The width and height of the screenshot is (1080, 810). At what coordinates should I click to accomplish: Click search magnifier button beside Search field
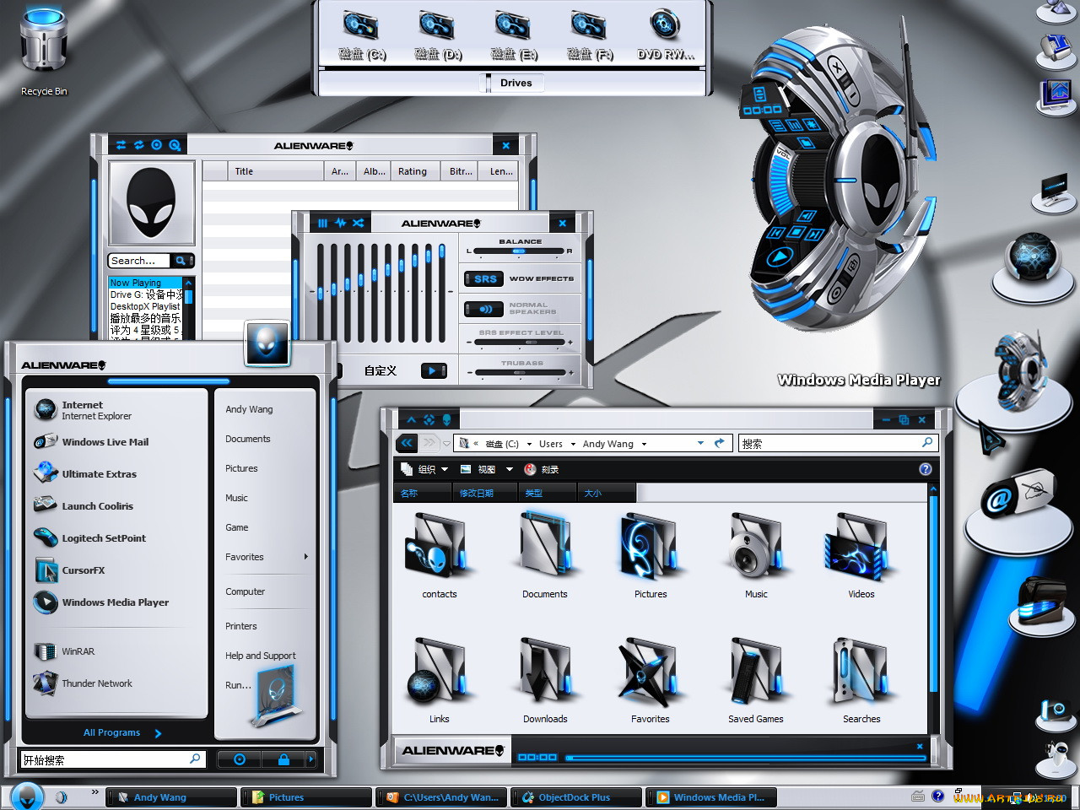[x=181, y=261]
